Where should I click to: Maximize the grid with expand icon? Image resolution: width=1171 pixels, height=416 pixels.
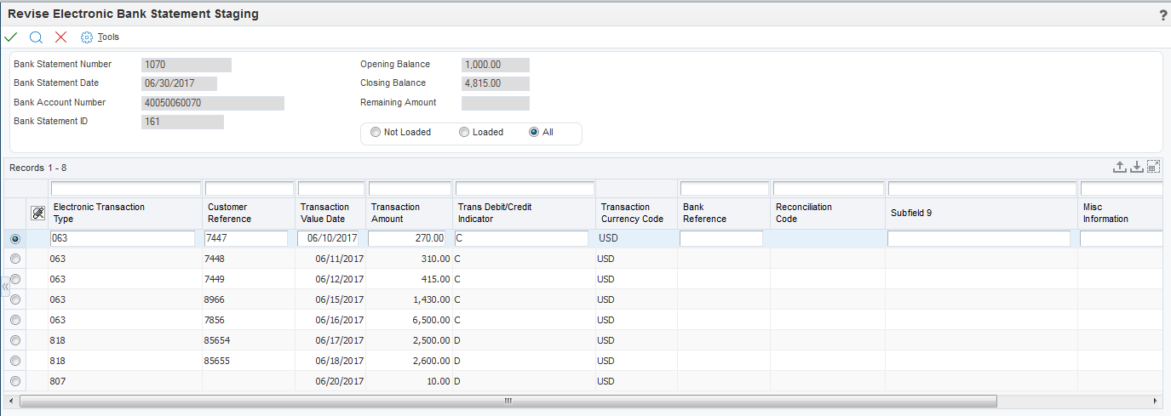[x=1153, y=167]
